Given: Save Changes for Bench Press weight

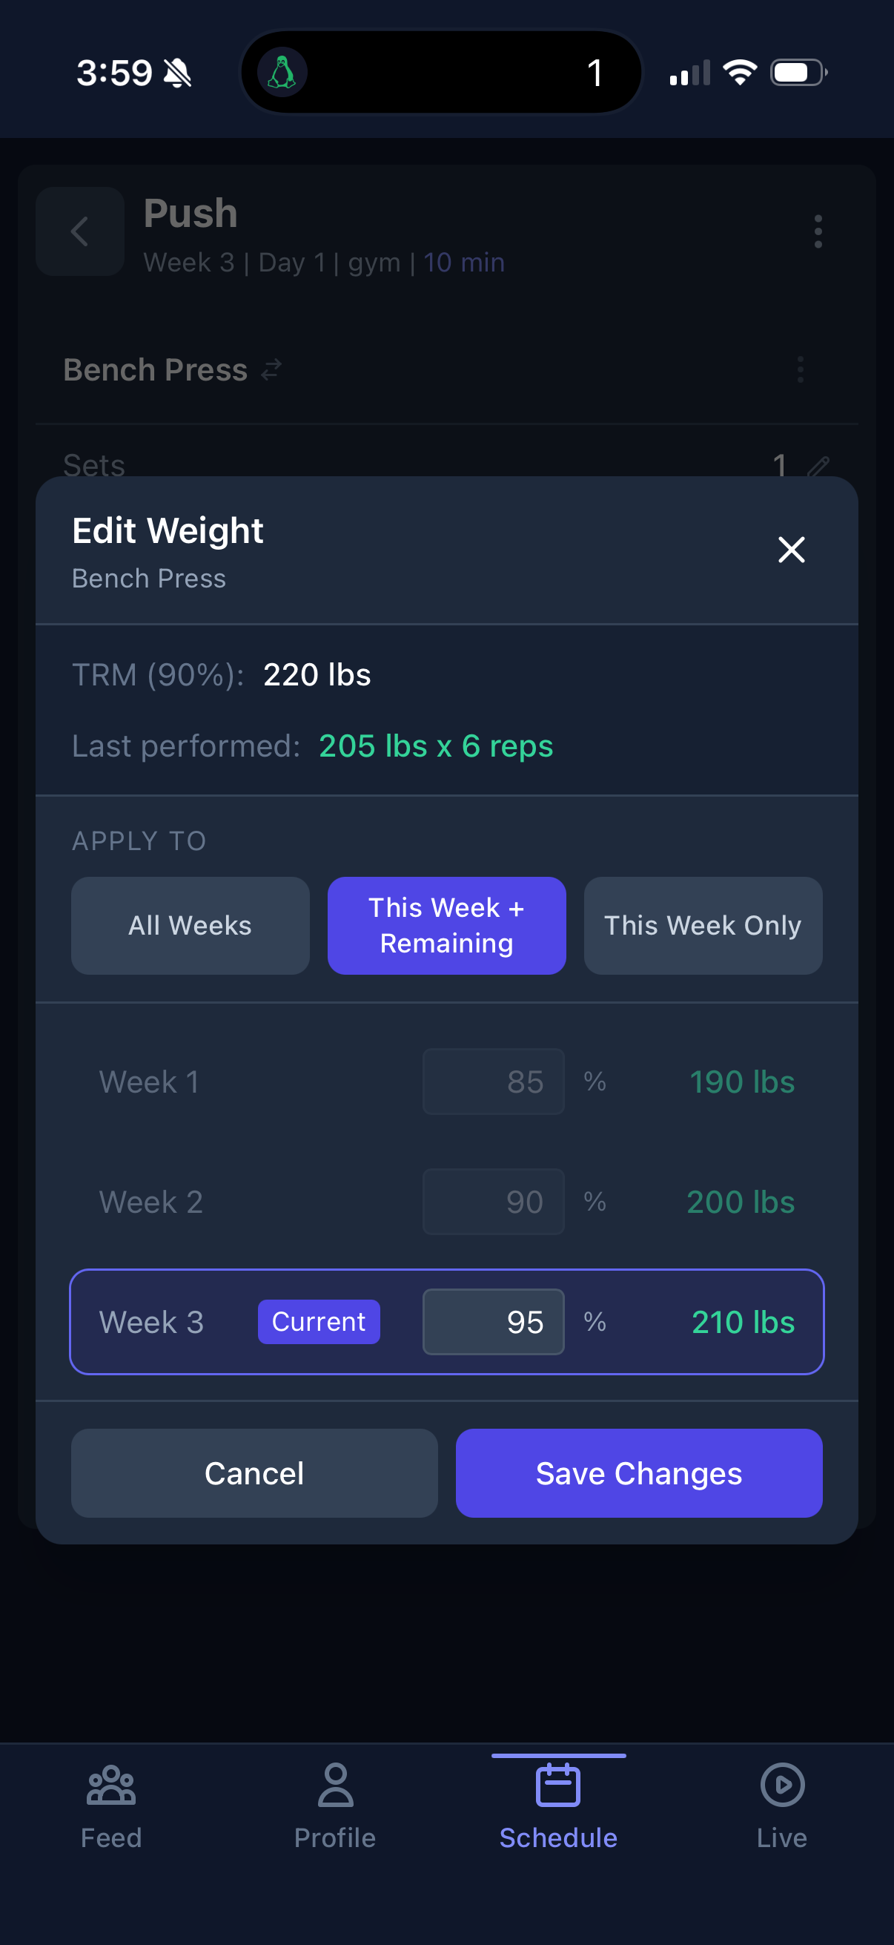Looking at the screenshot, I should pos(638,1472).
